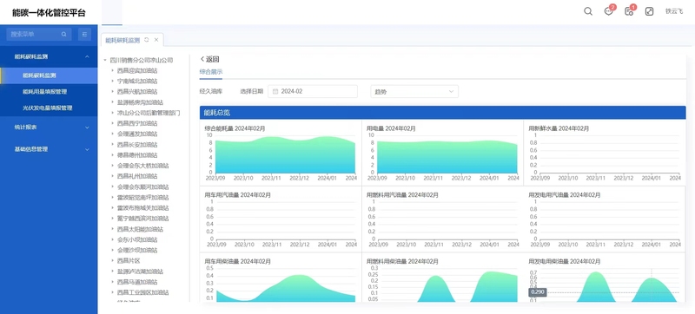
Task: Expand the 统计报表 sidebar menu
Action: click(x=49, y=127)
